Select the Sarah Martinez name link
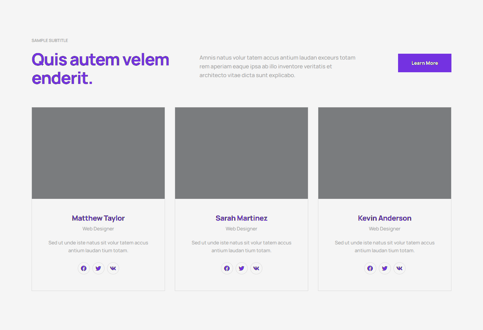The image size is (483, 330). pos(241,218)
